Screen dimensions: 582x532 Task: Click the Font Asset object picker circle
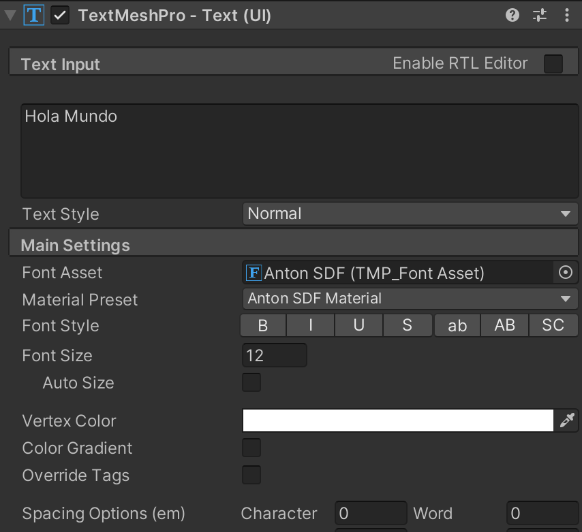[566, 273]
